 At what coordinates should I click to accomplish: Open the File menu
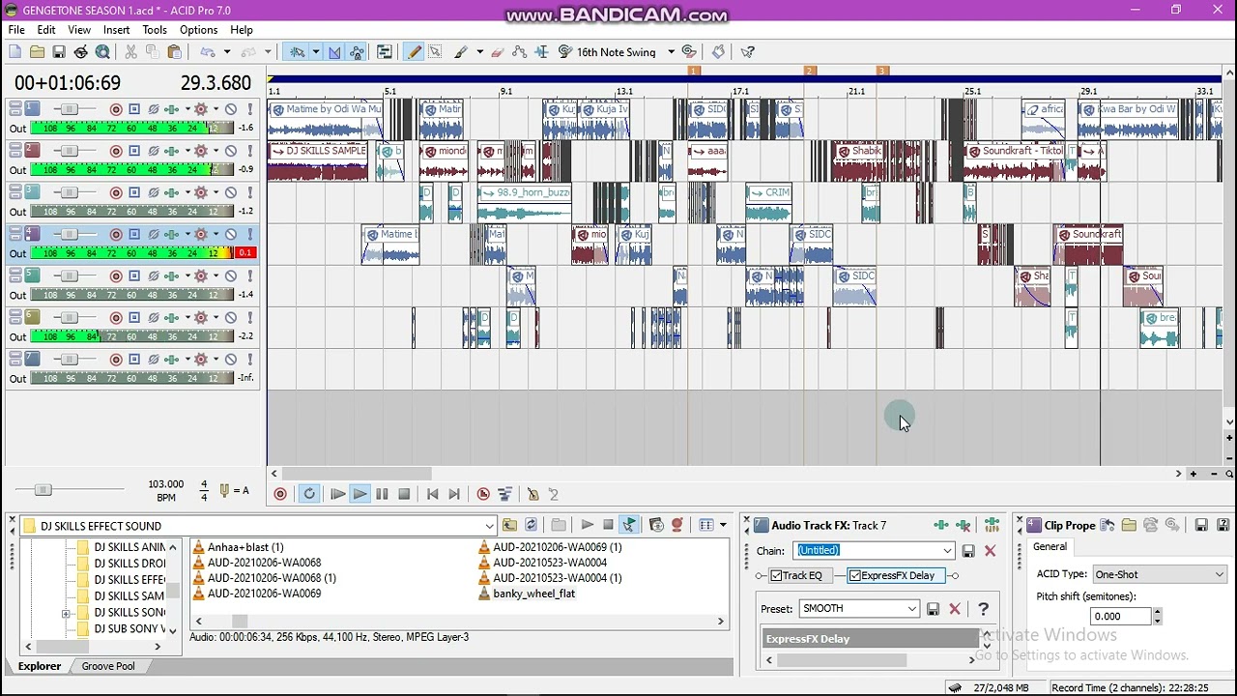click(16, 30)
